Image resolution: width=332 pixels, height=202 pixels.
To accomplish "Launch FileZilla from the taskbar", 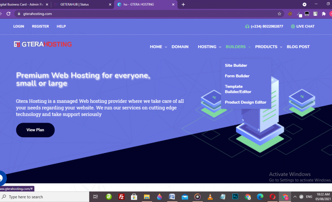I will coord(121,197).
